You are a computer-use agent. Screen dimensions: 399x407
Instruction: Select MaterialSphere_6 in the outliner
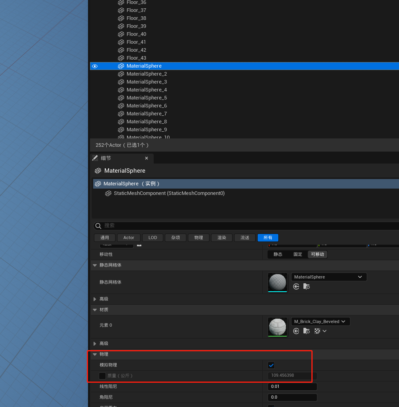(147, 106)
